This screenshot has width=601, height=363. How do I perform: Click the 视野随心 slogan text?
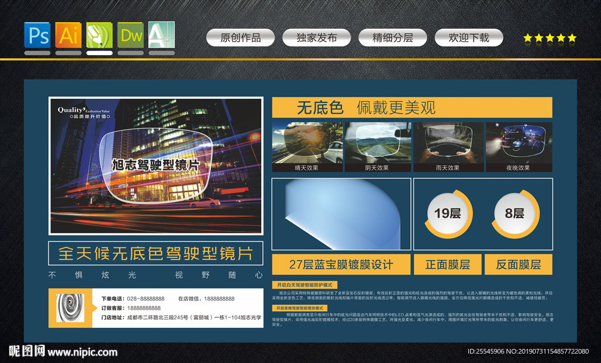tap(219, 275)
